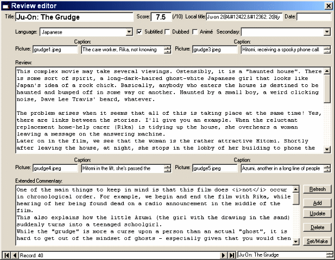Click the grudge5.jpeg picture field
Screen dimensions: 335x260
[x=214, y=169]
